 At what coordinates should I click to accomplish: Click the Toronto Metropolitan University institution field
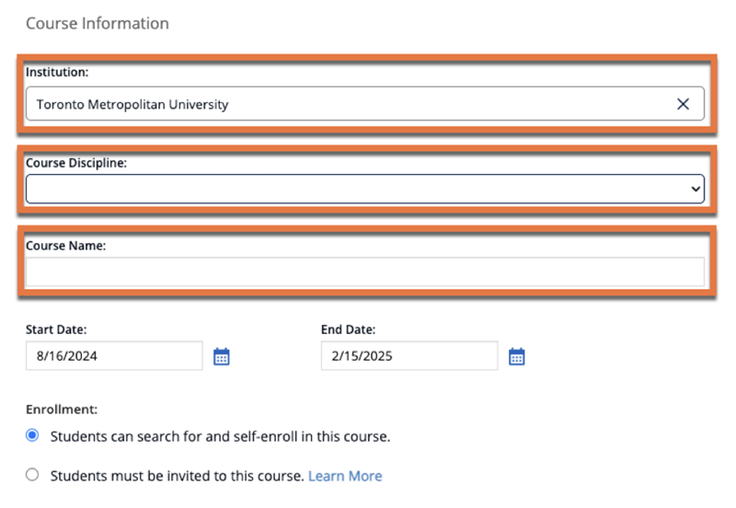click(350, 104)
